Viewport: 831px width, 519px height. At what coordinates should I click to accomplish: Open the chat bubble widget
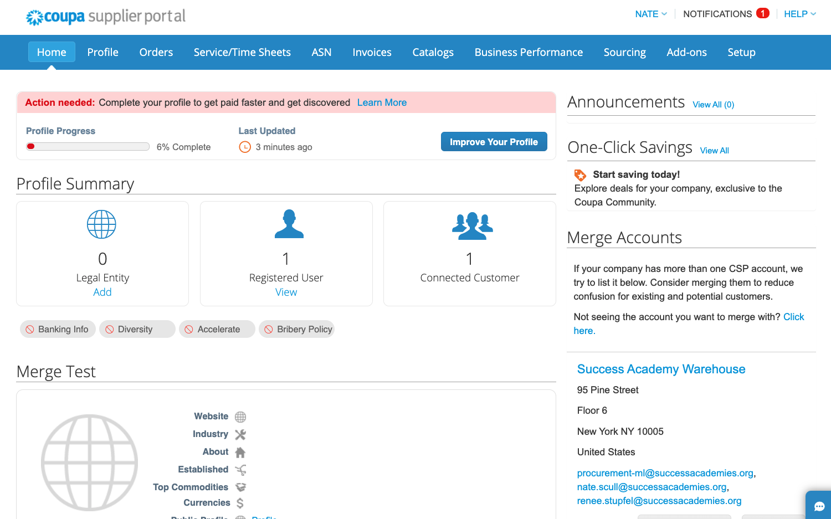[x=819, y=506]
